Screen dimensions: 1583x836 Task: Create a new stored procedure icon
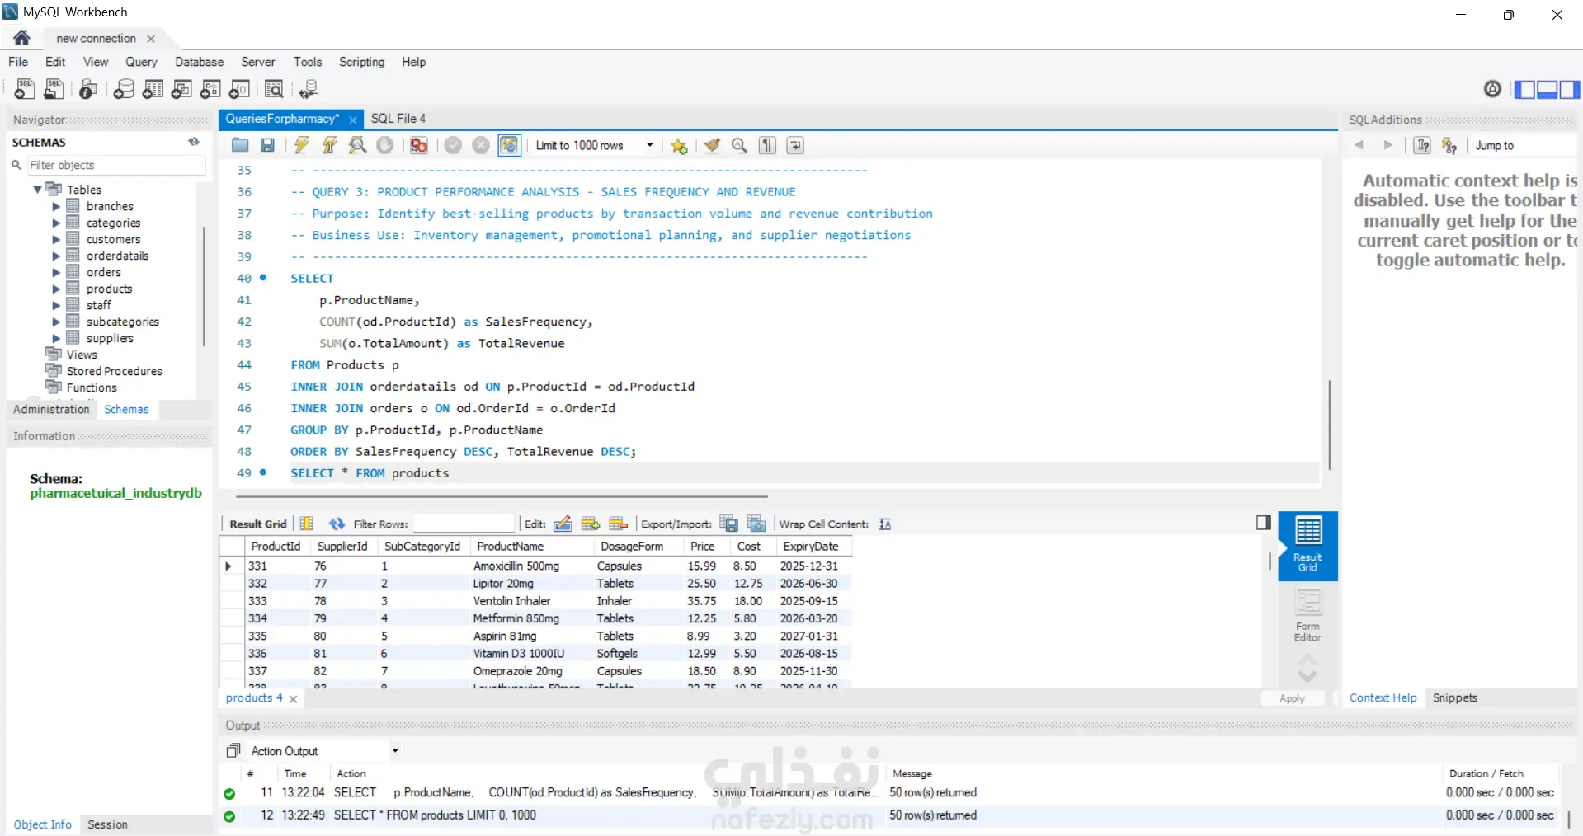tap(210, 89)
